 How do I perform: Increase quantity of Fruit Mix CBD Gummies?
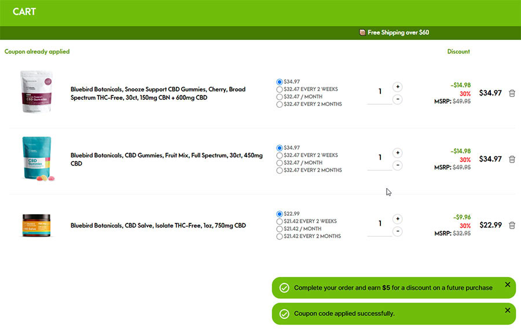coord(397,153)
